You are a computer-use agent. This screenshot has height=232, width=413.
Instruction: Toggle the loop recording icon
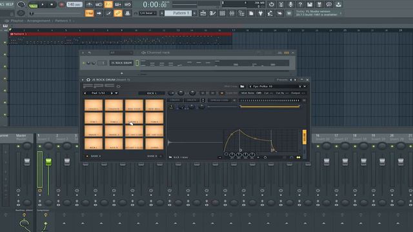[128, 5]
